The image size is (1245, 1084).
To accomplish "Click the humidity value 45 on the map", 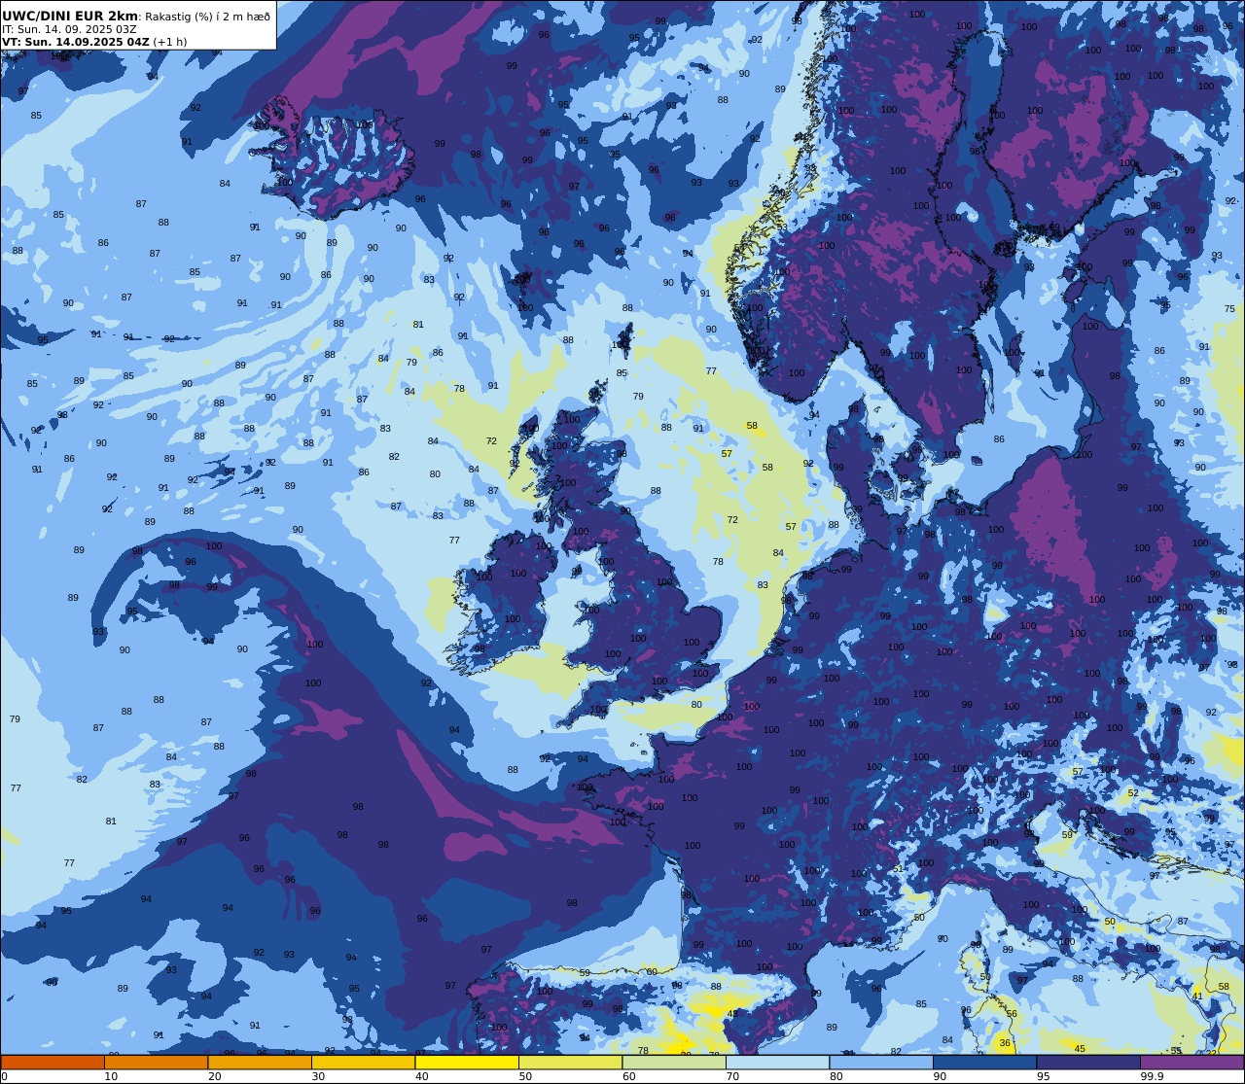I will (x=1080, y=1048).
